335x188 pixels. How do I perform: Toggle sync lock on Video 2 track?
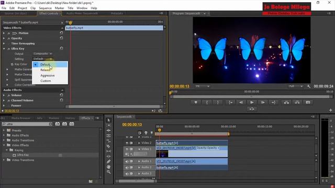point(131,143)
